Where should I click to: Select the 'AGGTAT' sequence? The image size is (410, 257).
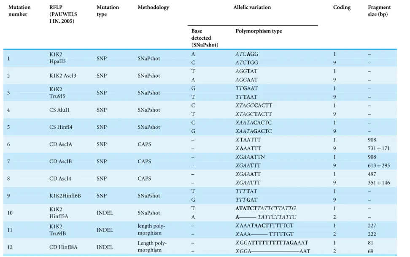[246, 71]
